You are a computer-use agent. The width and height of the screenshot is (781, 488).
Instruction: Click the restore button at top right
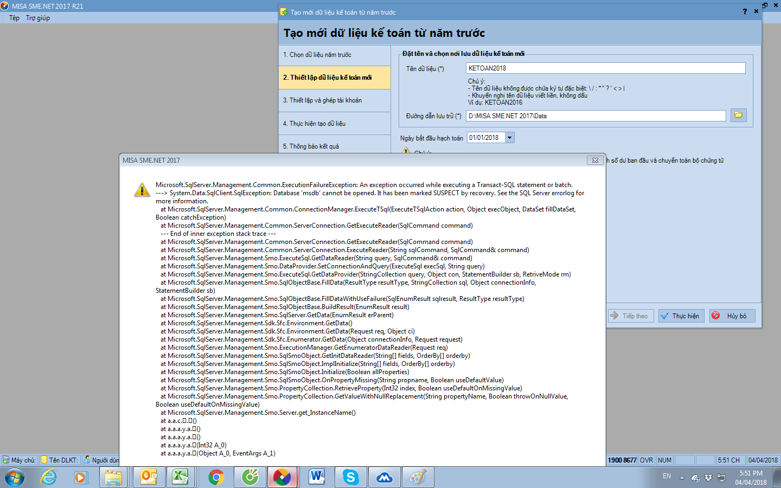pyautogui.click(x=764, y=5)
